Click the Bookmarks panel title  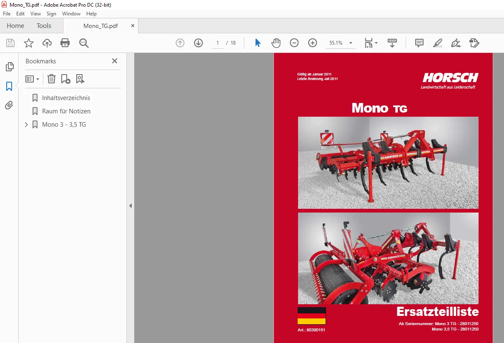pos(40,61)
